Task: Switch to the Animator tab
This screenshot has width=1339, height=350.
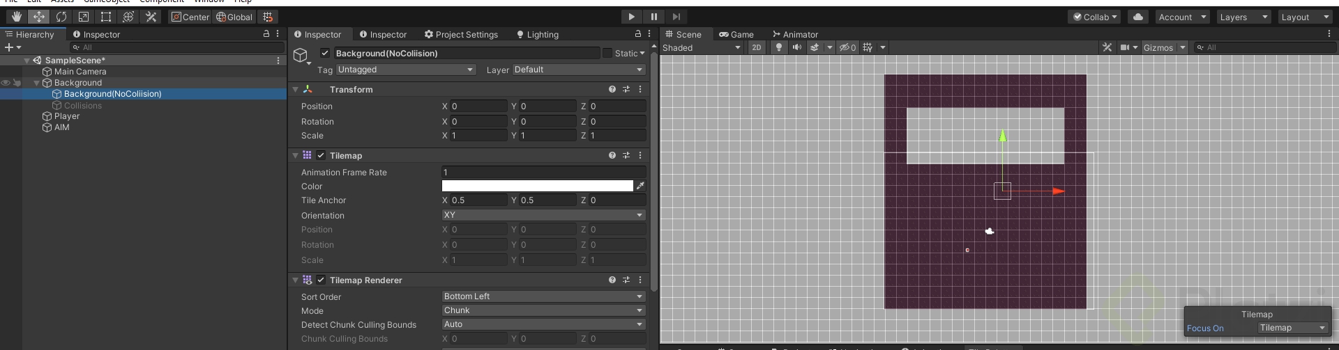Action: click(795, 34)
